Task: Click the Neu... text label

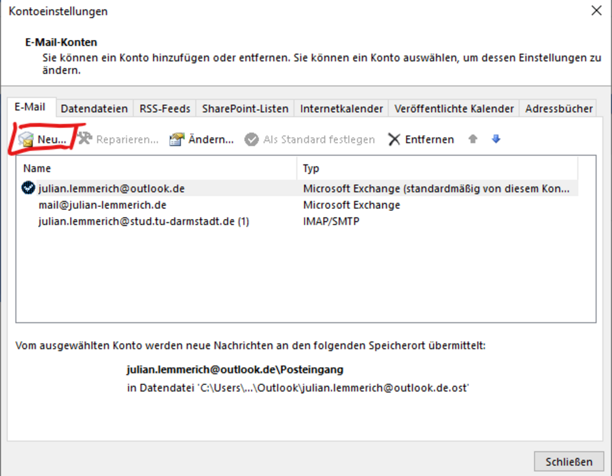Action: 52,139
